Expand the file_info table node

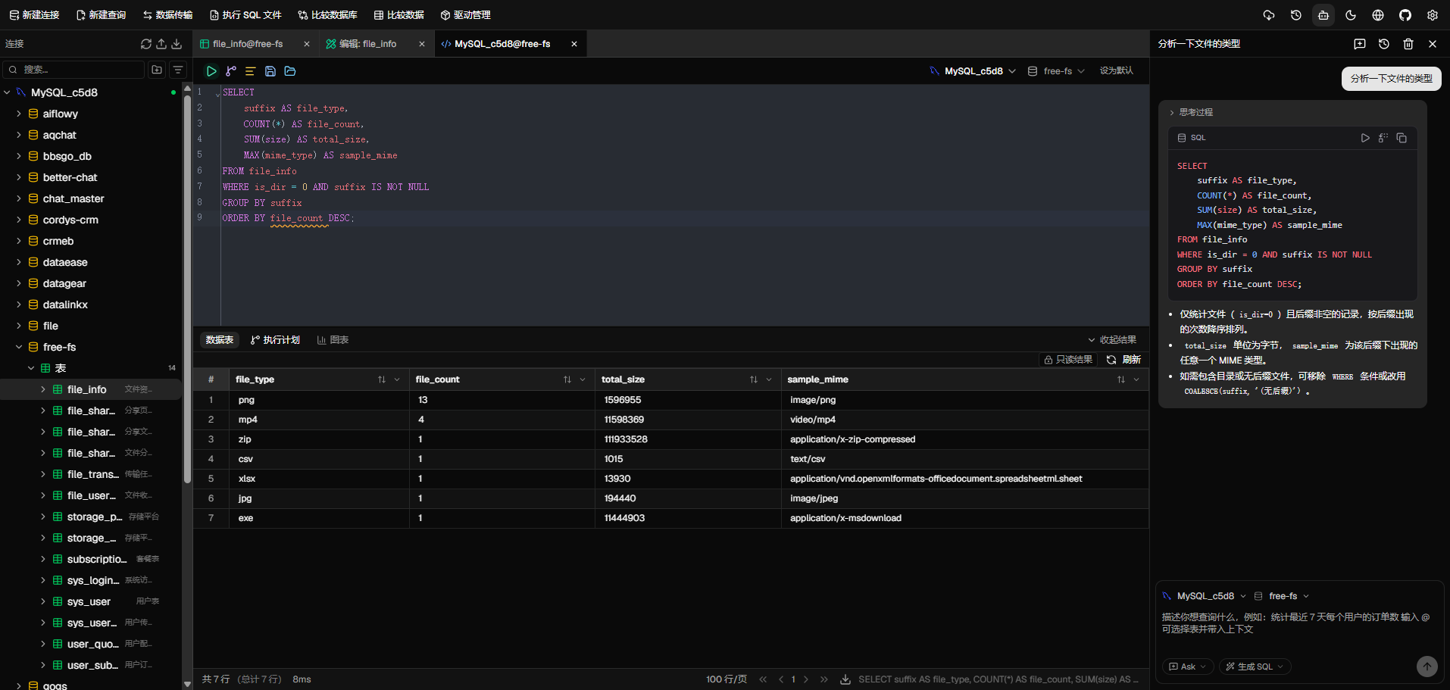click(43, 389)
